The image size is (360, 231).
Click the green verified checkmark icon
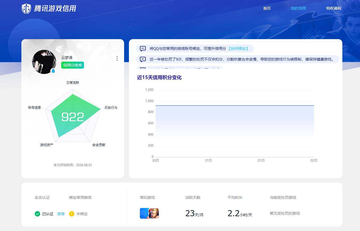click(x=37, y=214)
